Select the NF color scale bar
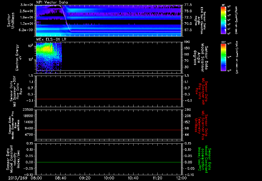The height and width of the screenshot is (181, 262). (x=224, y=20)
